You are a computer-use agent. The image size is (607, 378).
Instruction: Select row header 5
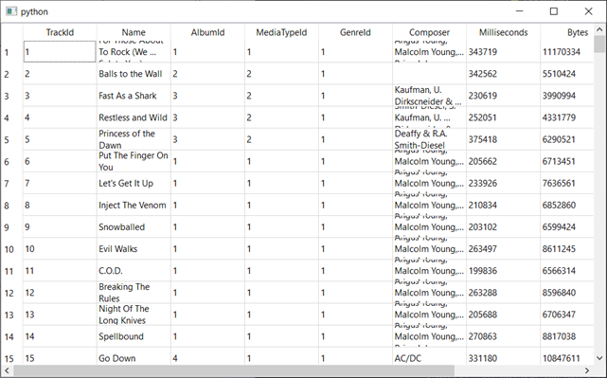[x=12, y=139]
